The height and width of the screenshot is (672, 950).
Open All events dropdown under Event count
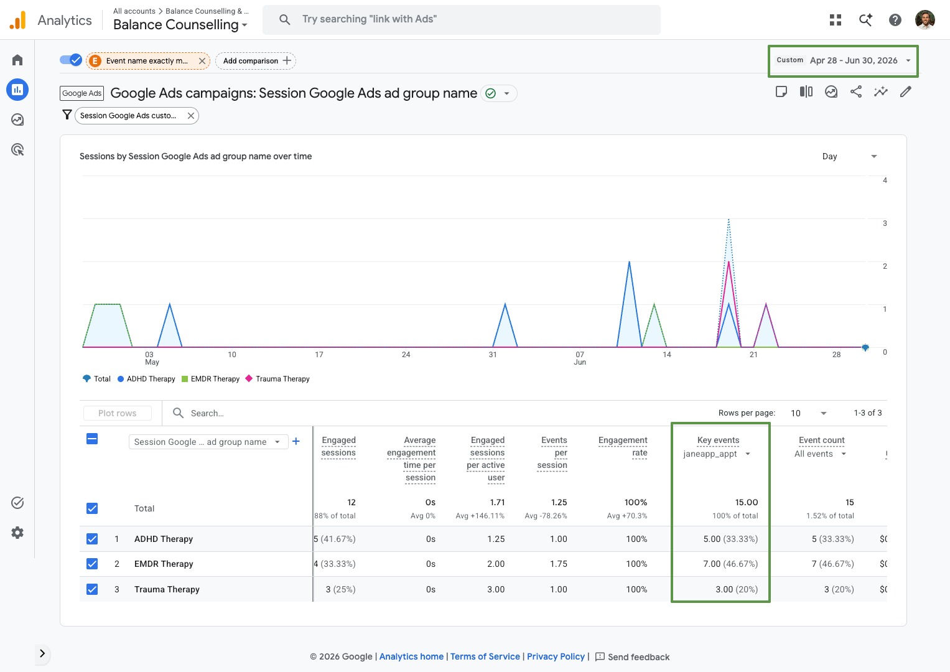pos(821,454)
